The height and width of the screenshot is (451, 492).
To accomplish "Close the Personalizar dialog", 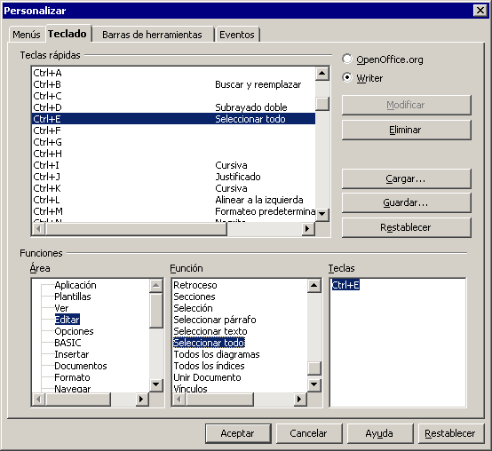I will pos(480,11).
